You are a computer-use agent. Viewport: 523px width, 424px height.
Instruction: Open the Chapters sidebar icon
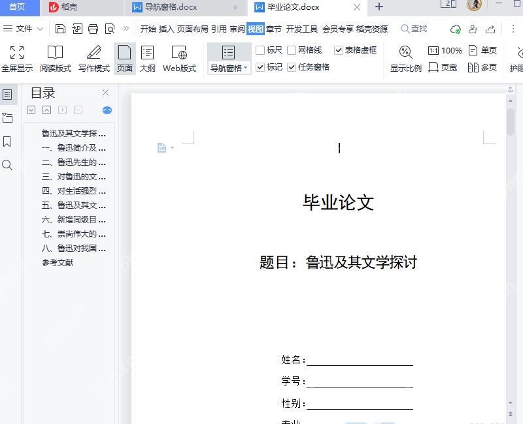[7, 117]
